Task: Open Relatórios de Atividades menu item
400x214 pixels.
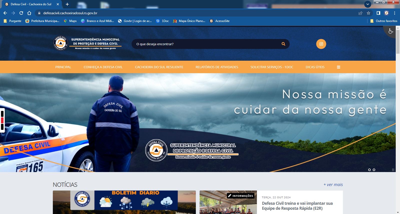Action: tap(217, 67)
